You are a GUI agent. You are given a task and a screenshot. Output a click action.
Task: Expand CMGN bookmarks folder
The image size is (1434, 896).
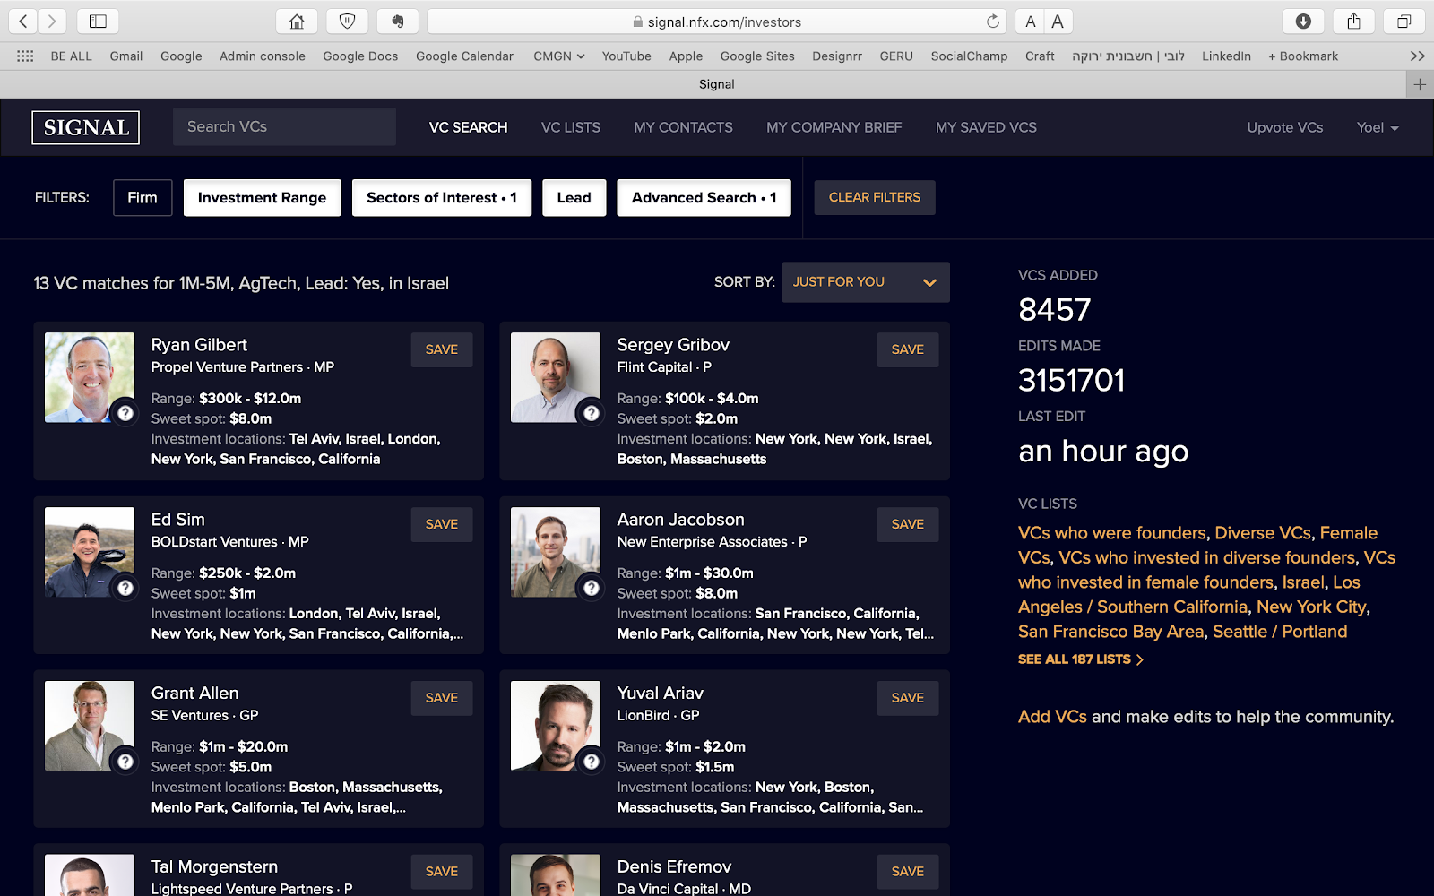(559, 56)
